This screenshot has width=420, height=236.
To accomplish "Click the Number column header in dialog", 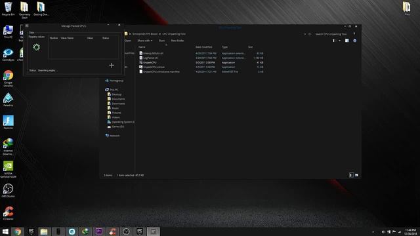I will pos(54,38).
